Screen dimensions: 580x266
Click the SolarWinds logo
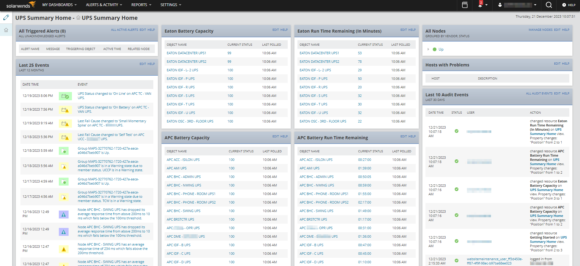pos(21,5)
